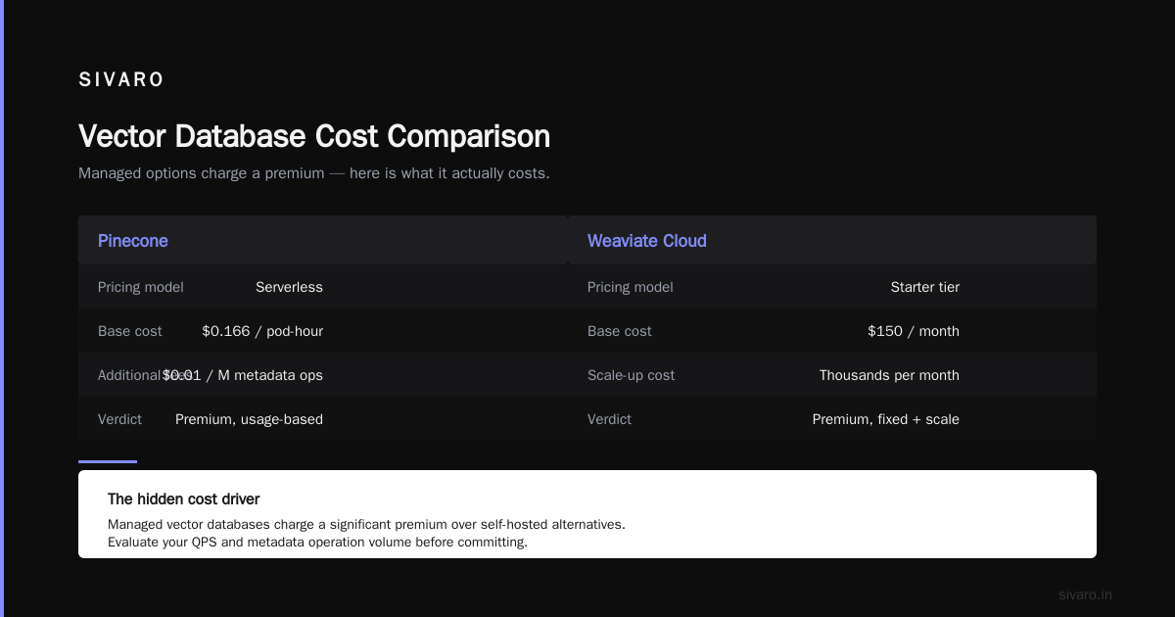
Task: Click the Thousands per month value
Action: pos(889,375)
